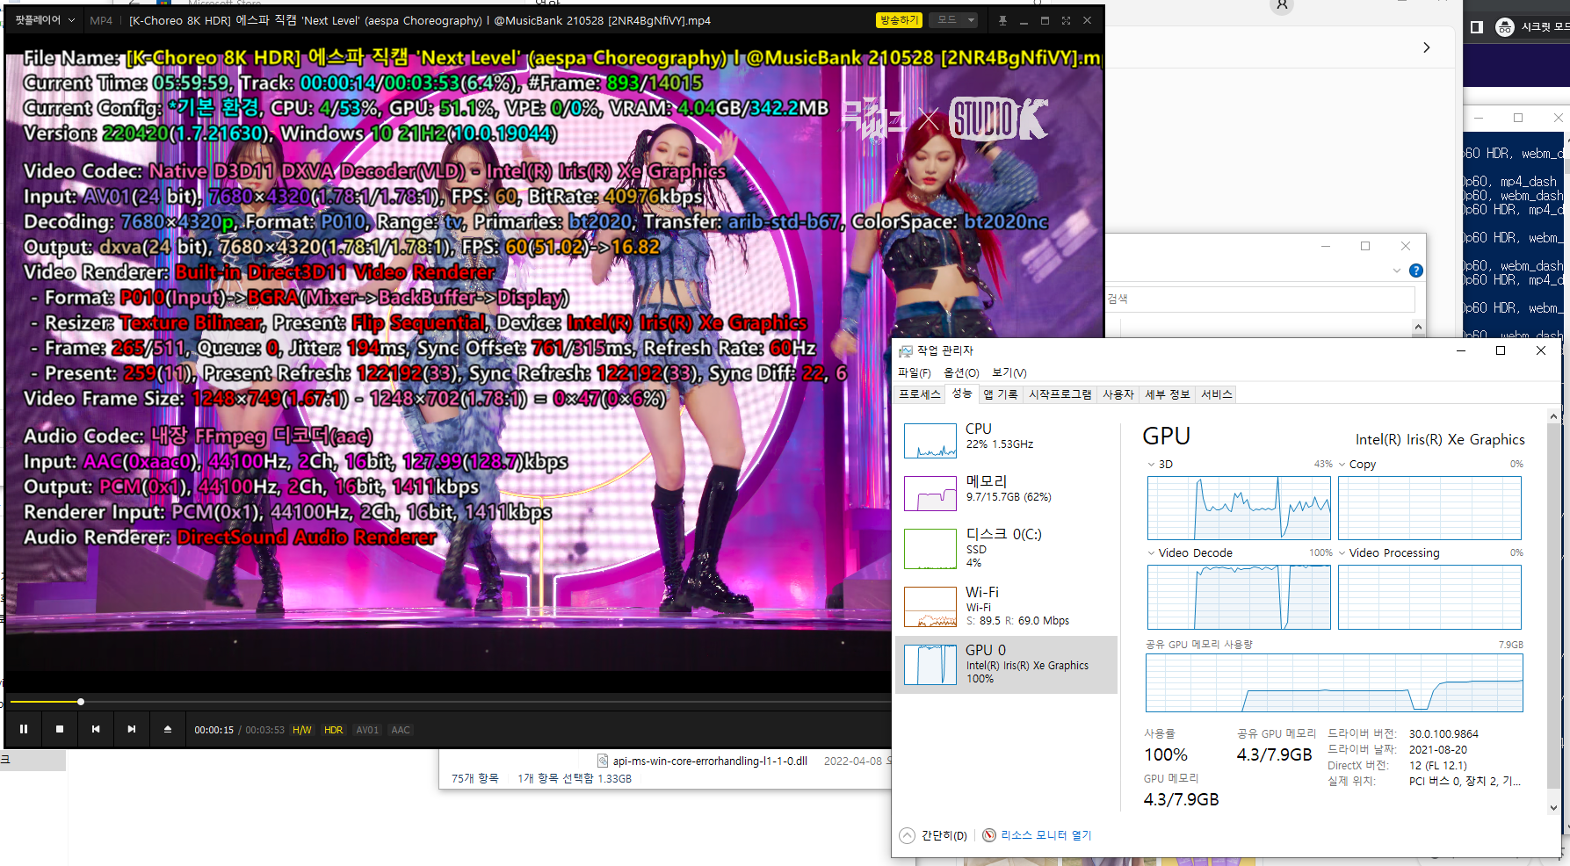Open the 팟플레이어 main menu dropdown
The width and height of the screenshot is (1570, 866).
pos(45,20)
